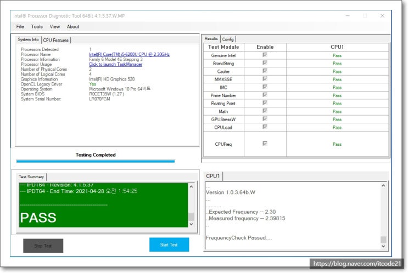Select the CPU1 log tab
This screenshot has width=408, height=273.
(x=213, y=176)
